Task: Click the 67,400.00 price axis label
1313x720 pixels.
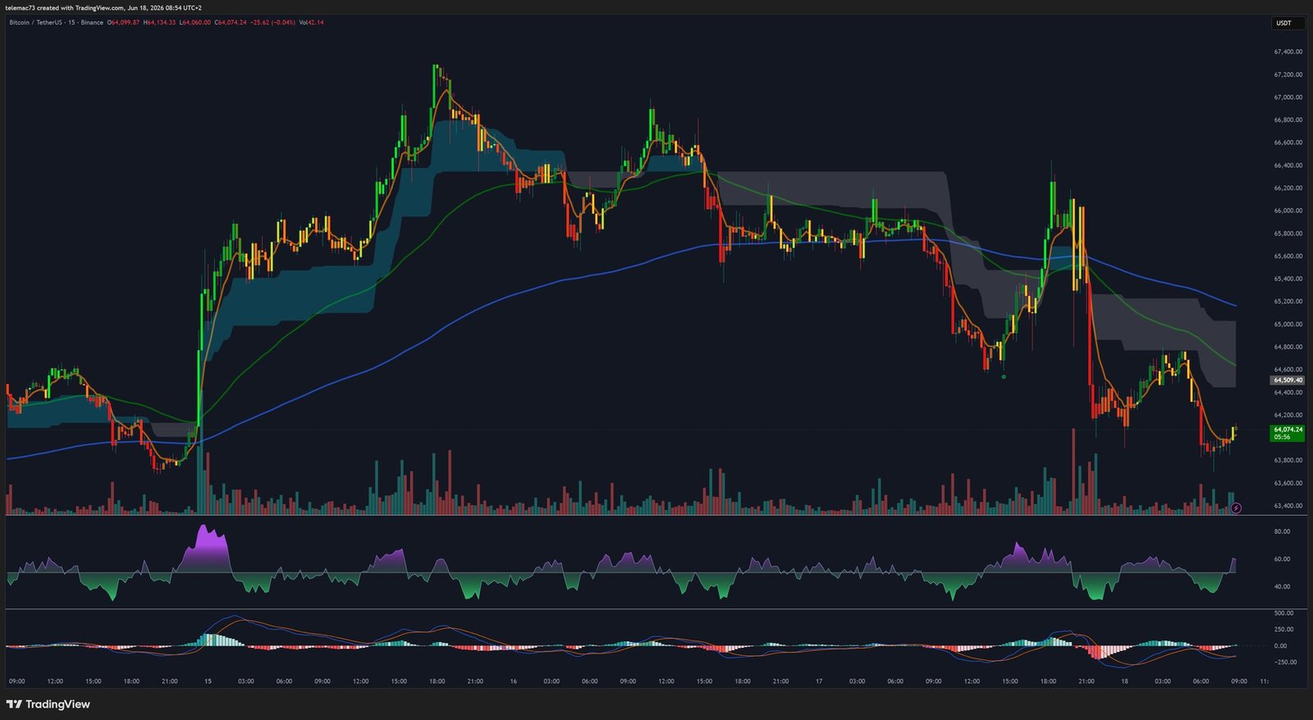Action: pos(1288,52)
